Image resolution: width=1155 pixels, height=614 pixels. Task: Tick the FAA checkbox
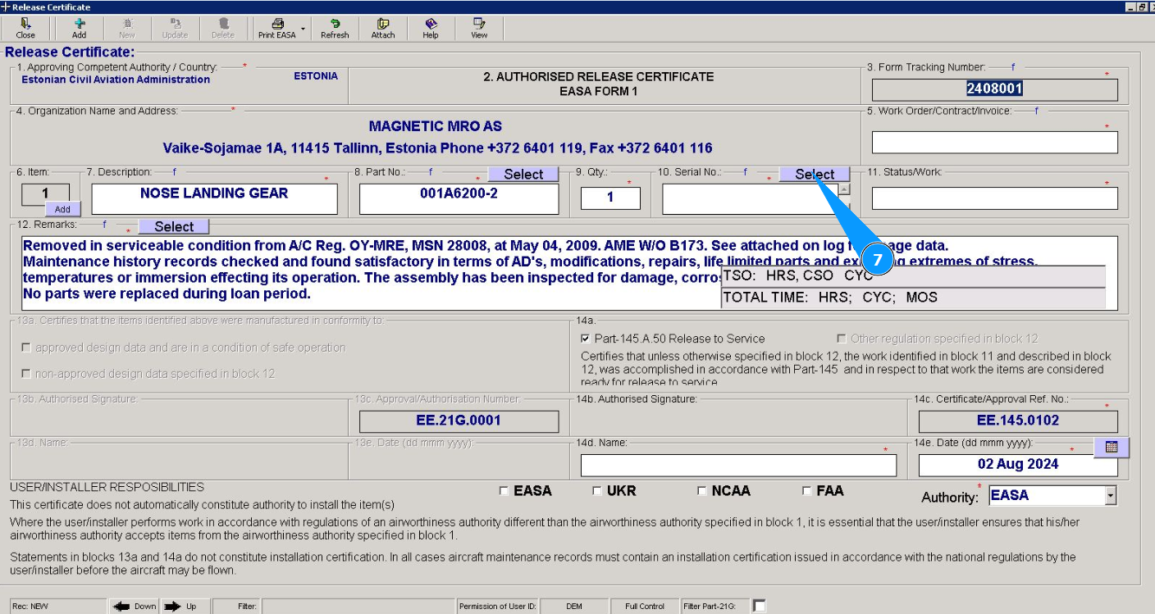point(807,491)
